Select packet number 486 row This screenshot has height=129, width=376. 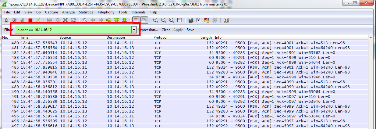tap(185, 72)
